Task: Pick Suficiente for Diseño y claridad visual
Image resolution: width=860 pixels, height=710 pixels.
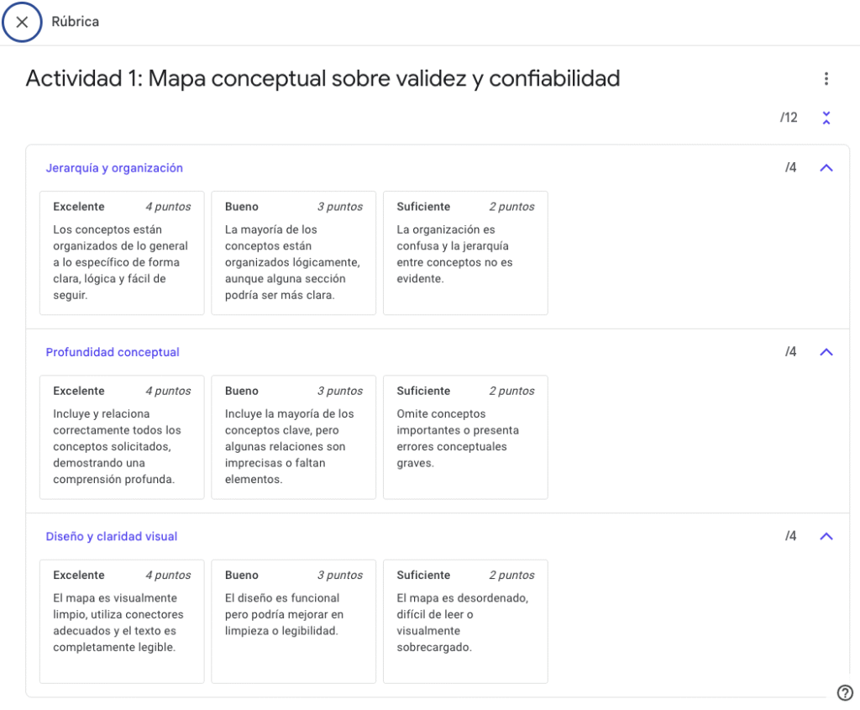Action: [465, 621]
